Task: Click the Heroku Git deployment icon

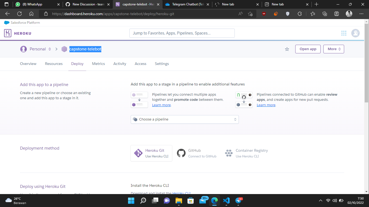Action: [x=138, y=153]
